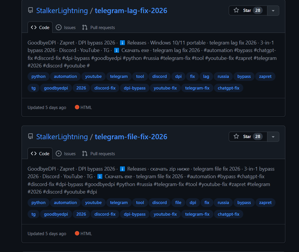Click 'telegram-fix' topic in telegram-file-fix-2026 card
This screenshot has height=252, width=299.
[197, 215]
